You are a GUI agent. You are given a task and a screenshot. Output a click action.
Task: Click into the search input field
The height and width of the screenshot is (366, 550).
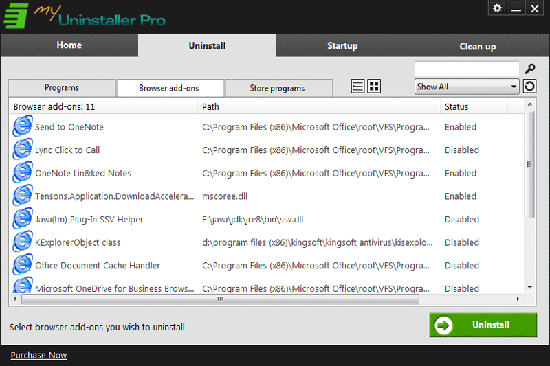click(x=467, y=69)
